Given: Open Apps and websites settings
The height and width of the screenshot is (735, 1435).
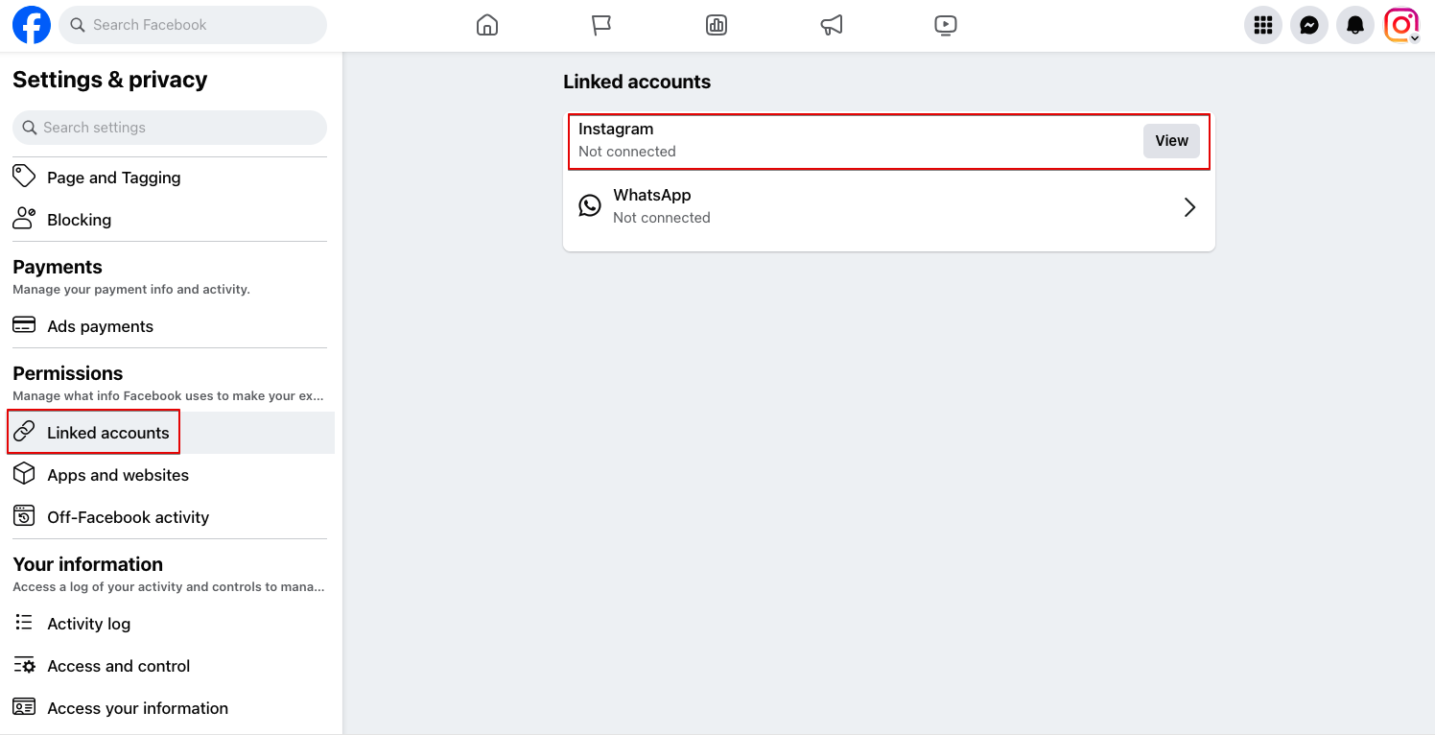Looking at the screenshot, I should tap(117, 475).
